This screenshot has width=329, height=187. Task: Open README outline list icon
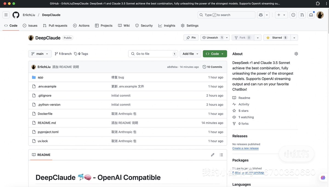tap(221, 155)
